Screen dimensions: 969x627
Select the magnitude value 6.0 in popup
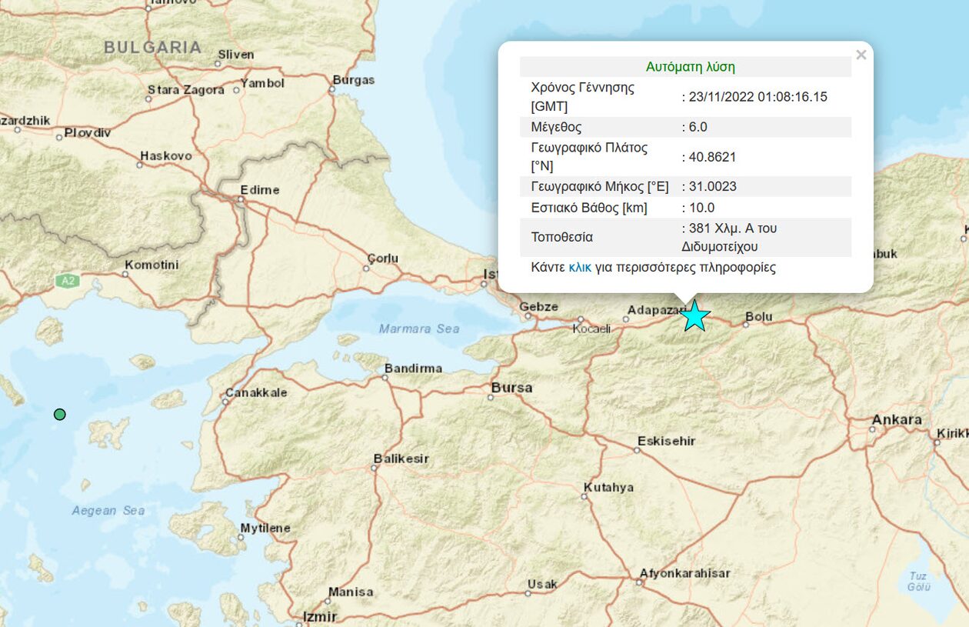pos(698,127)
